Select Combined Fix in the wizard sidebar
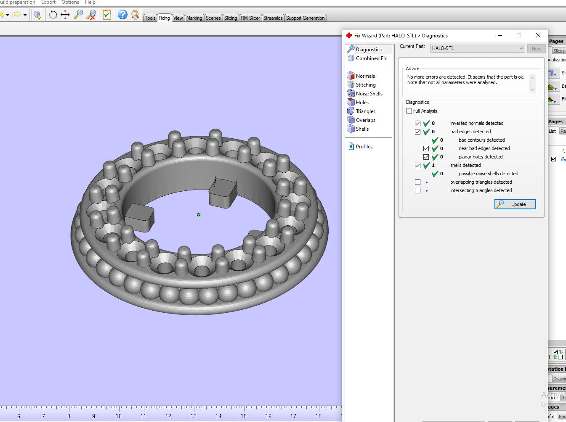The width and height of the screenshot is (566, 422). coord(371,58)
